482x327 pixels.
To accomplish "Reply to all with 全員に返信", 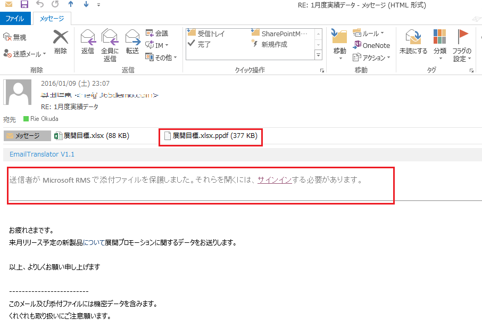I will [110, 45].
